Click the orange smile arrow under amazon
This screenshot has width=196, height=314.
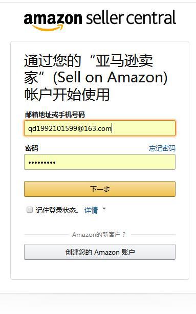click(48, 28)
